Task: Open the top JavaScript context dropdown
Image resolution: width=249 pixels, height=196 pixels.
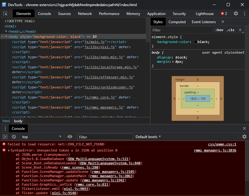Action: (41, 137)
